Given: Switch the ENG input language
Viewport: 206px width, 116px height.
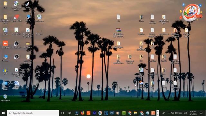Looking at the screenshot, I should click(185, 113).
